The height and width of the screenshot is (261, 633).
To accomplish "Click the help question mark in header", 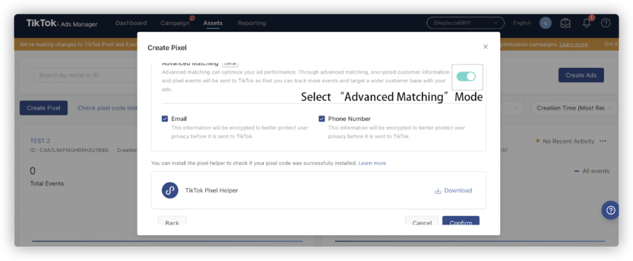I will pyautogui.click(x=605, y=23).
